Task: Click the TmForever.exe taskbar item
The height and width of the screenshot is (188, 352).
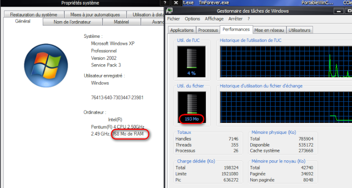Action: tap(214, 3)
